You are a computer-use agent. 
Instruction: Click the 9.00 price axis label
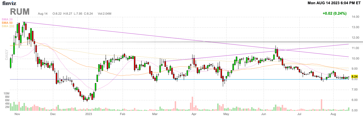tap(355, 69)
